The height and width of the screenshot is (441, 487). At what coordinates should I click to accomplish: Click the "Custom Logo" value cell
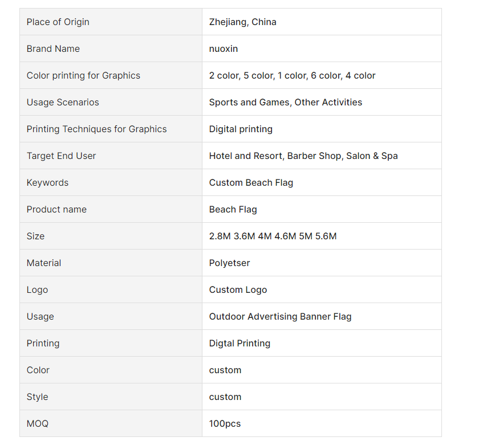(238, 290)
